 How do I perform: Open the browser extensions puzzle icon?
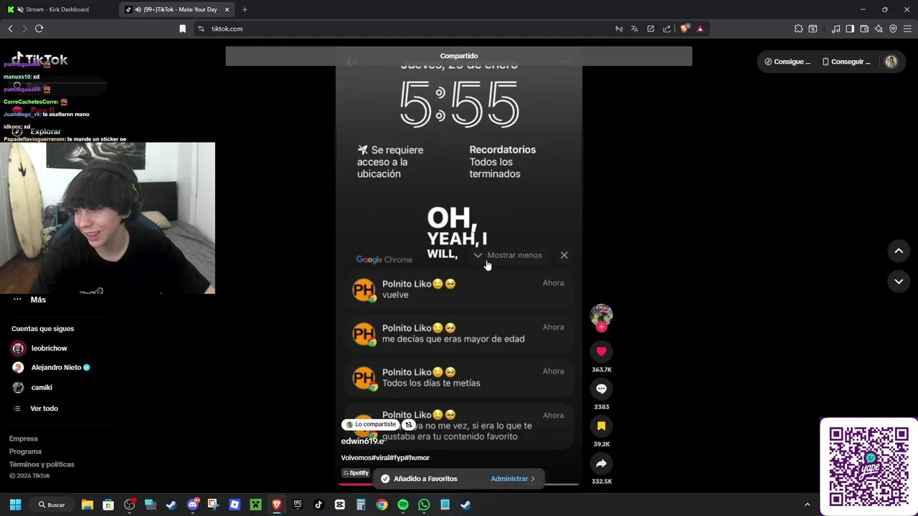(x=798, y=29)
